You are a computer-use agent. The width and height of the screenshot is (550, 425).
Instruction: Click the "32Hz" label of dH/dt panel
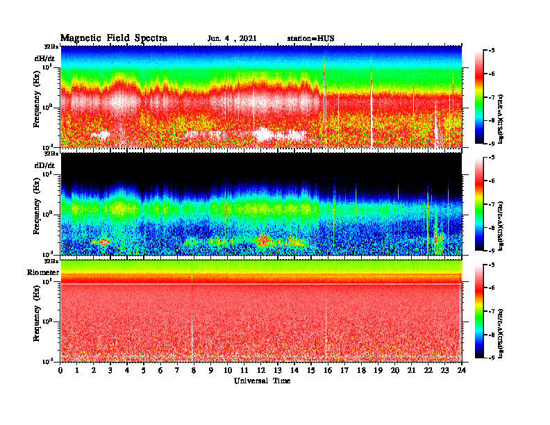[x=51, y=47]
